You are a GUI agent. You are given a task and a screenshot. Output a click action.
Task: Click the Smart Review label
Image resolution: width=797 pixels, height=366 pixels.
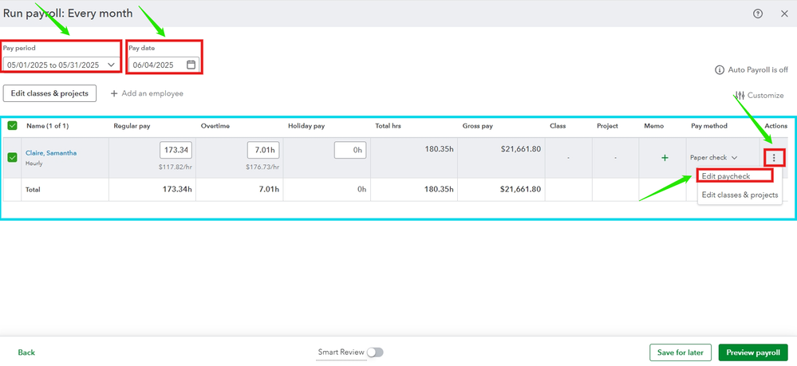coord(341,352)
